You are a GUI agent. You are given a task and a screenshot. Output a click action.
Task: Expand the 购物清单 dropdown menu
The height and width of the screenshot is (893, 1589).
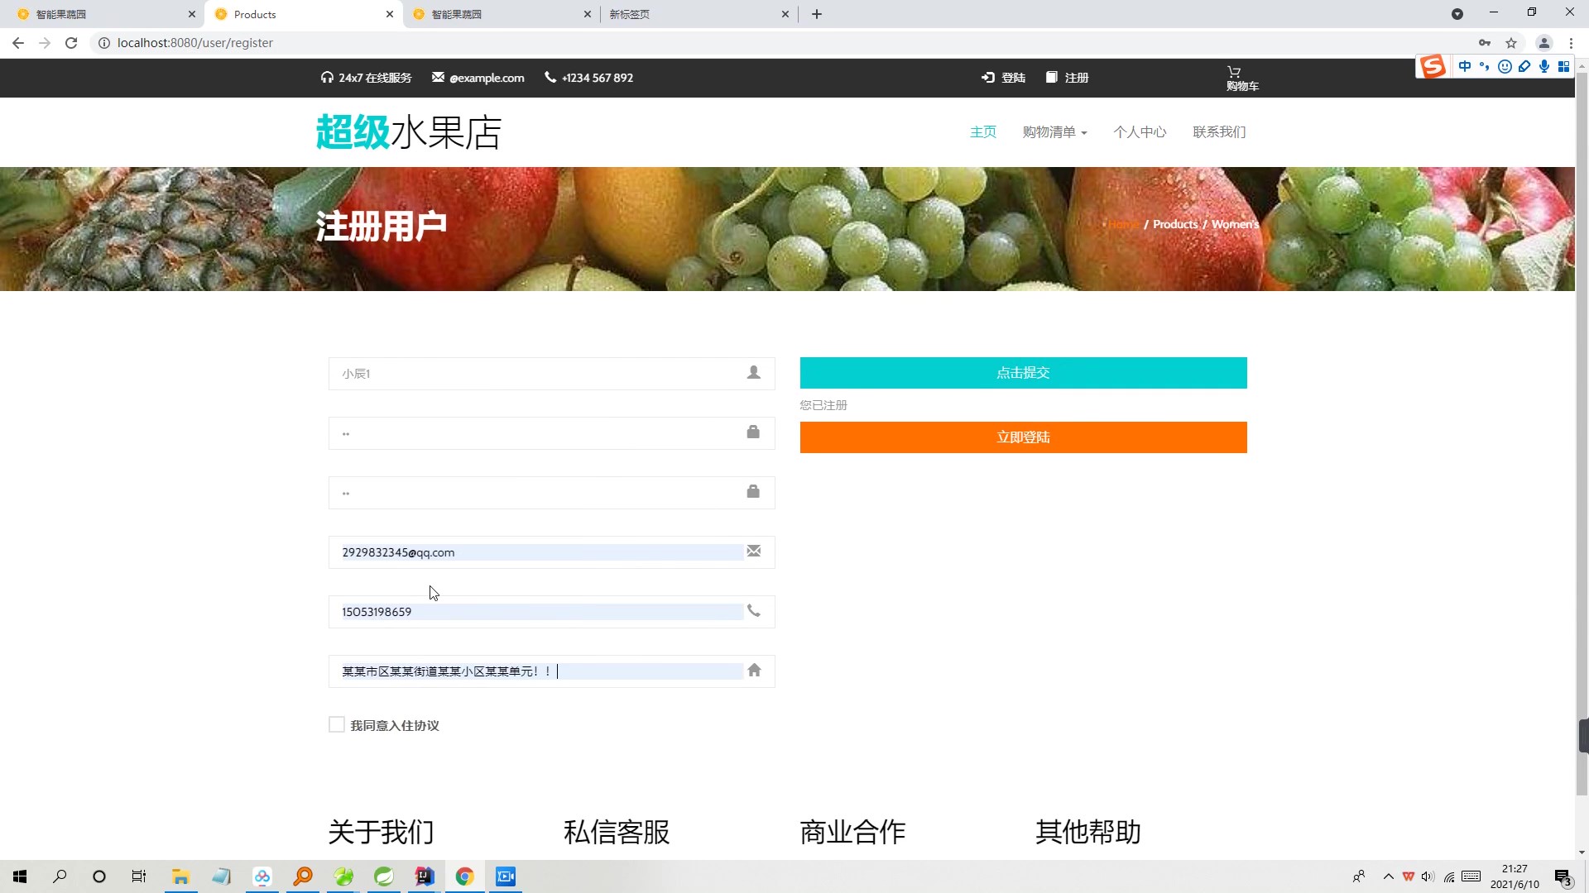tap(1054, 132)
